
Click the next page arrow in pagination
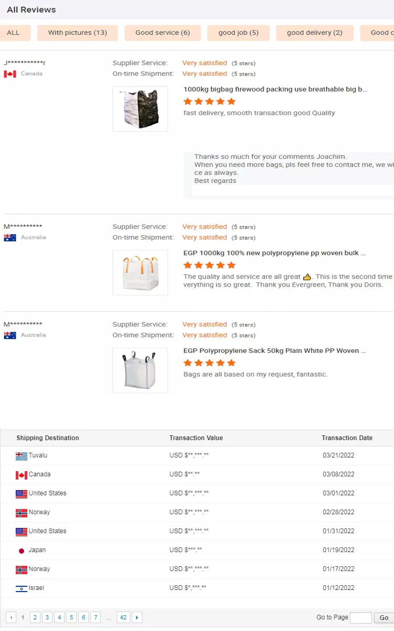pos(137,617)
